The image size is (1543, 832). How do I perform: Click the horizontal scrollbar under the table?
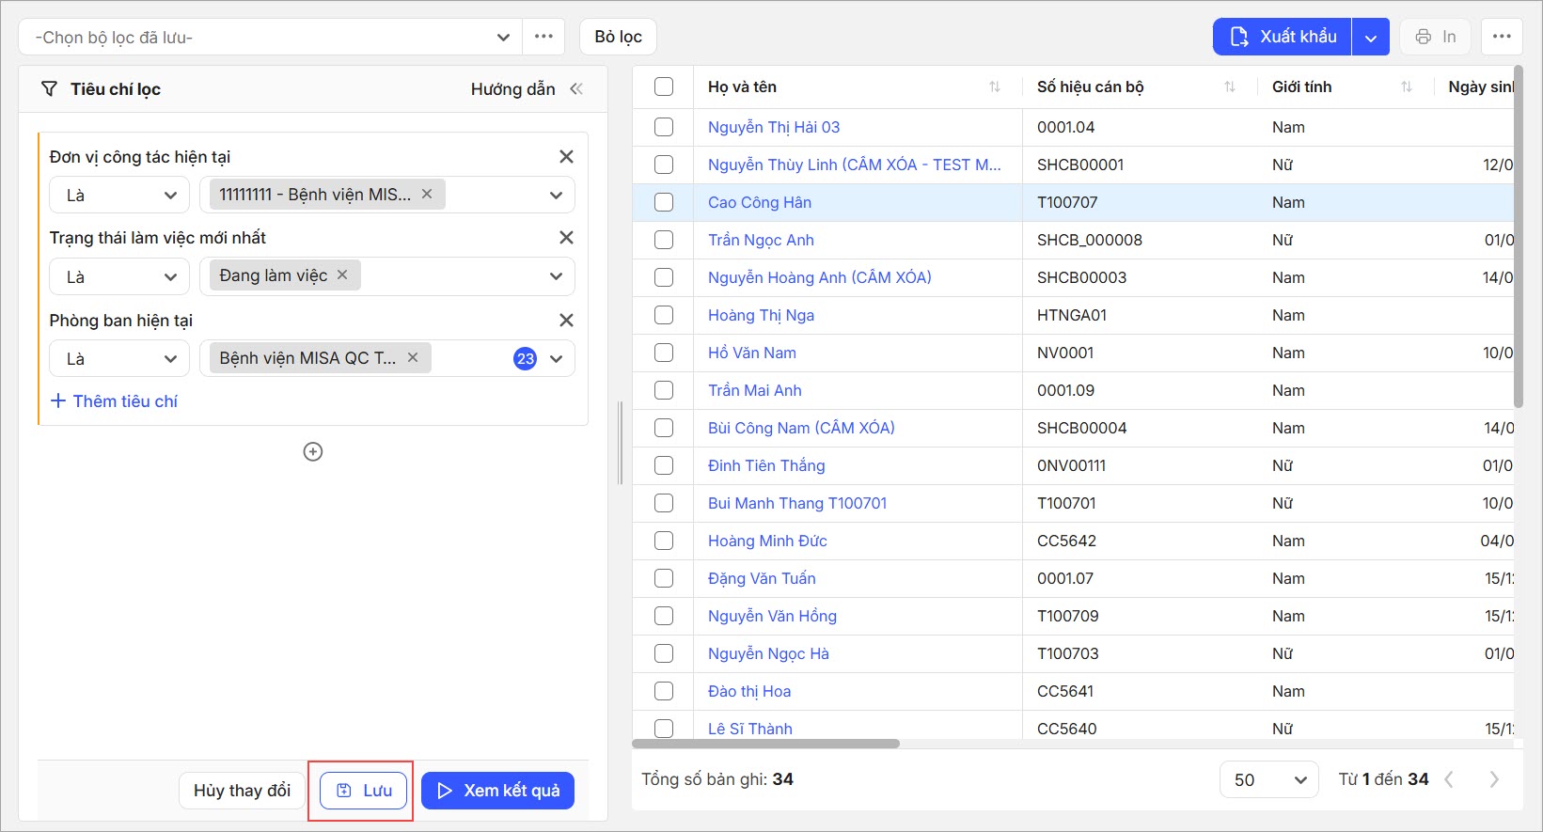766,744
